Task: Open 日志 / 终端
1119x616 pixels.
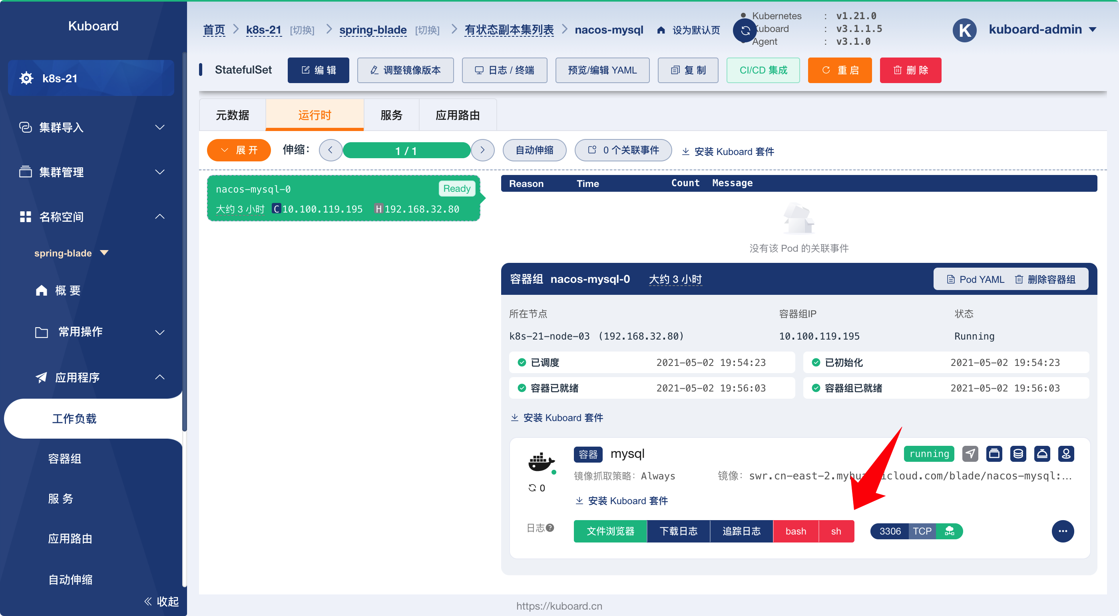Action: [504, 70]
